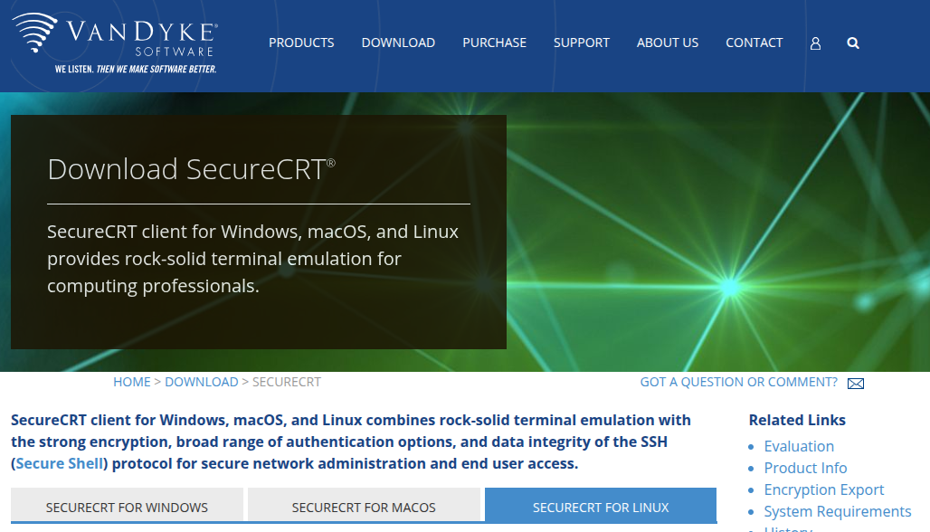This screenshot has width=930, height=532.
Task: Switch to SecureCRT for Windows tab
Action: 127,508
